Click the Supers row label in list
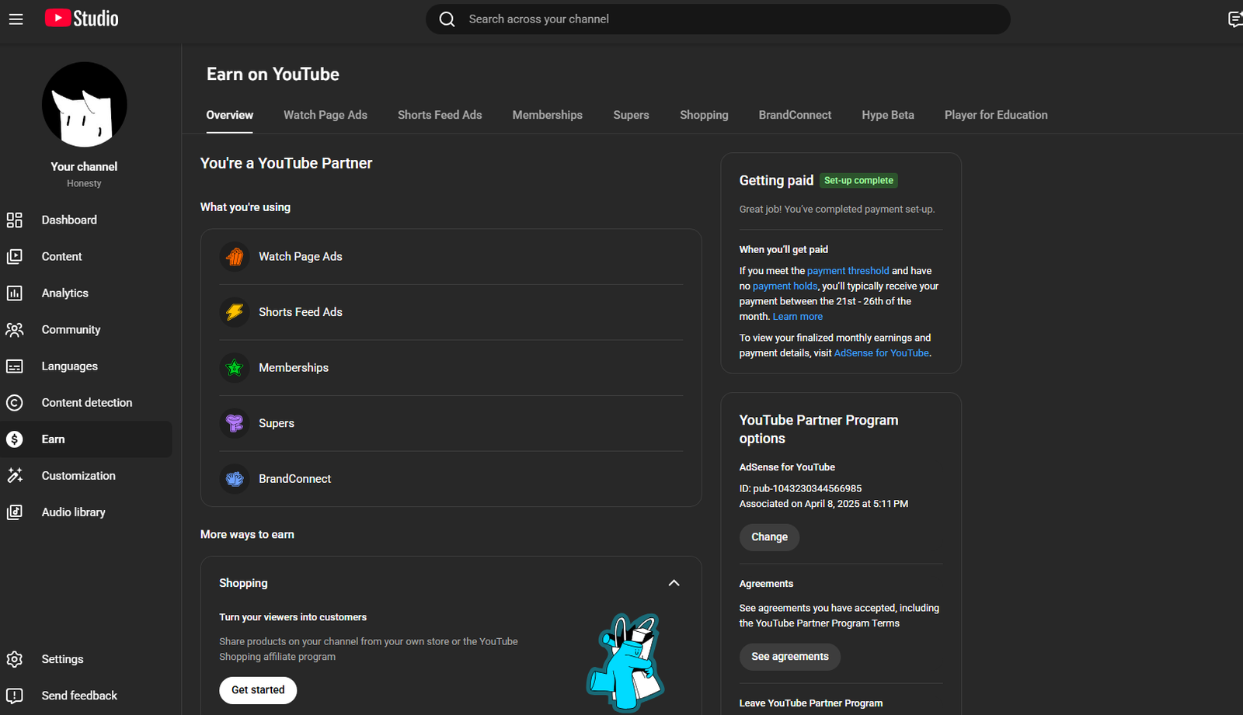This screenshot has width=1243, height=715. pos(277,423)
